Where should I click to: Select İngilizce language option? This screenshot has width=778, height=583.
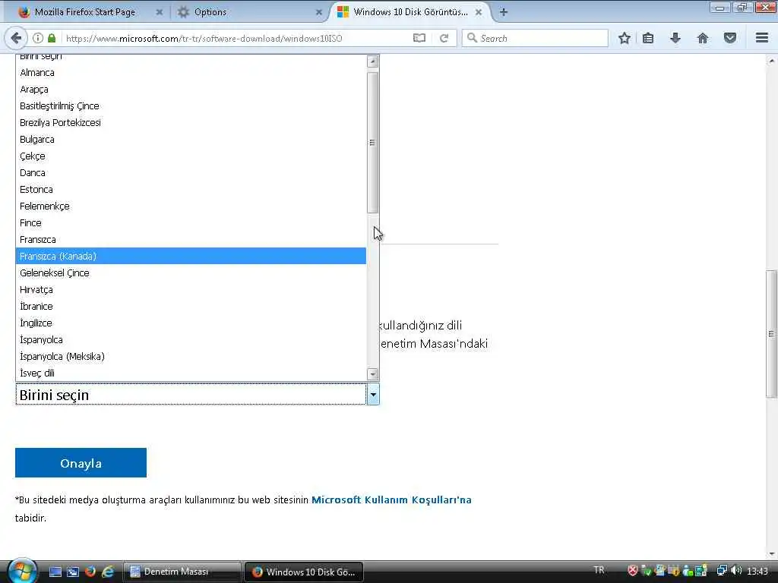pyautogui.click(x=191, y=323)
